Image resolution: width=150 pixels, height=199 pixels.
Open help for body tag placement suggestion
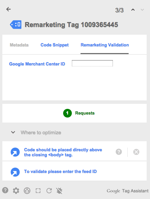[x=119, y=152]
